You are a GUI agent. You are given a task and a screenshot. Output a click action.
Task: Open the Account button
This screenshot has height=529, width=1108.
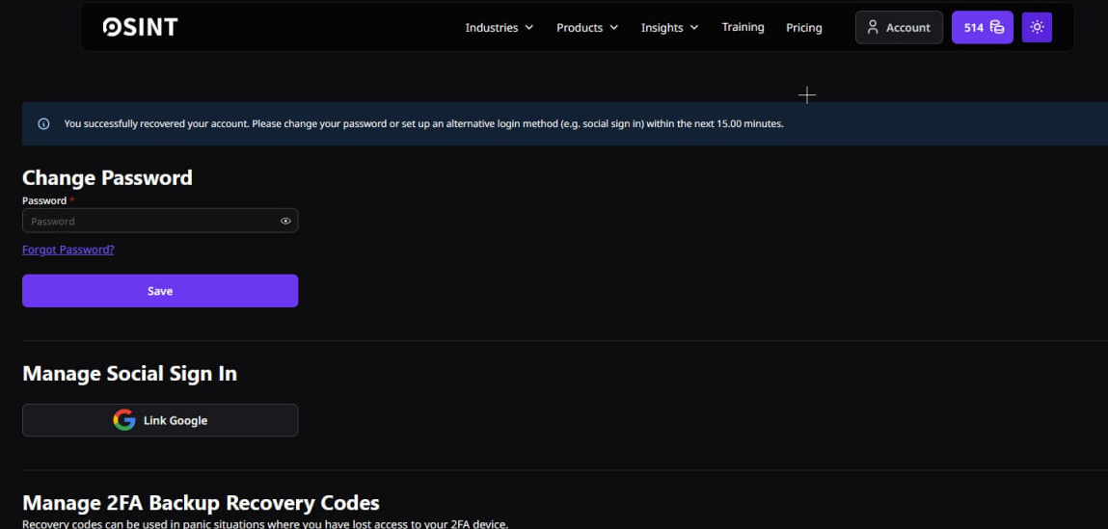(x=899, y=27)
